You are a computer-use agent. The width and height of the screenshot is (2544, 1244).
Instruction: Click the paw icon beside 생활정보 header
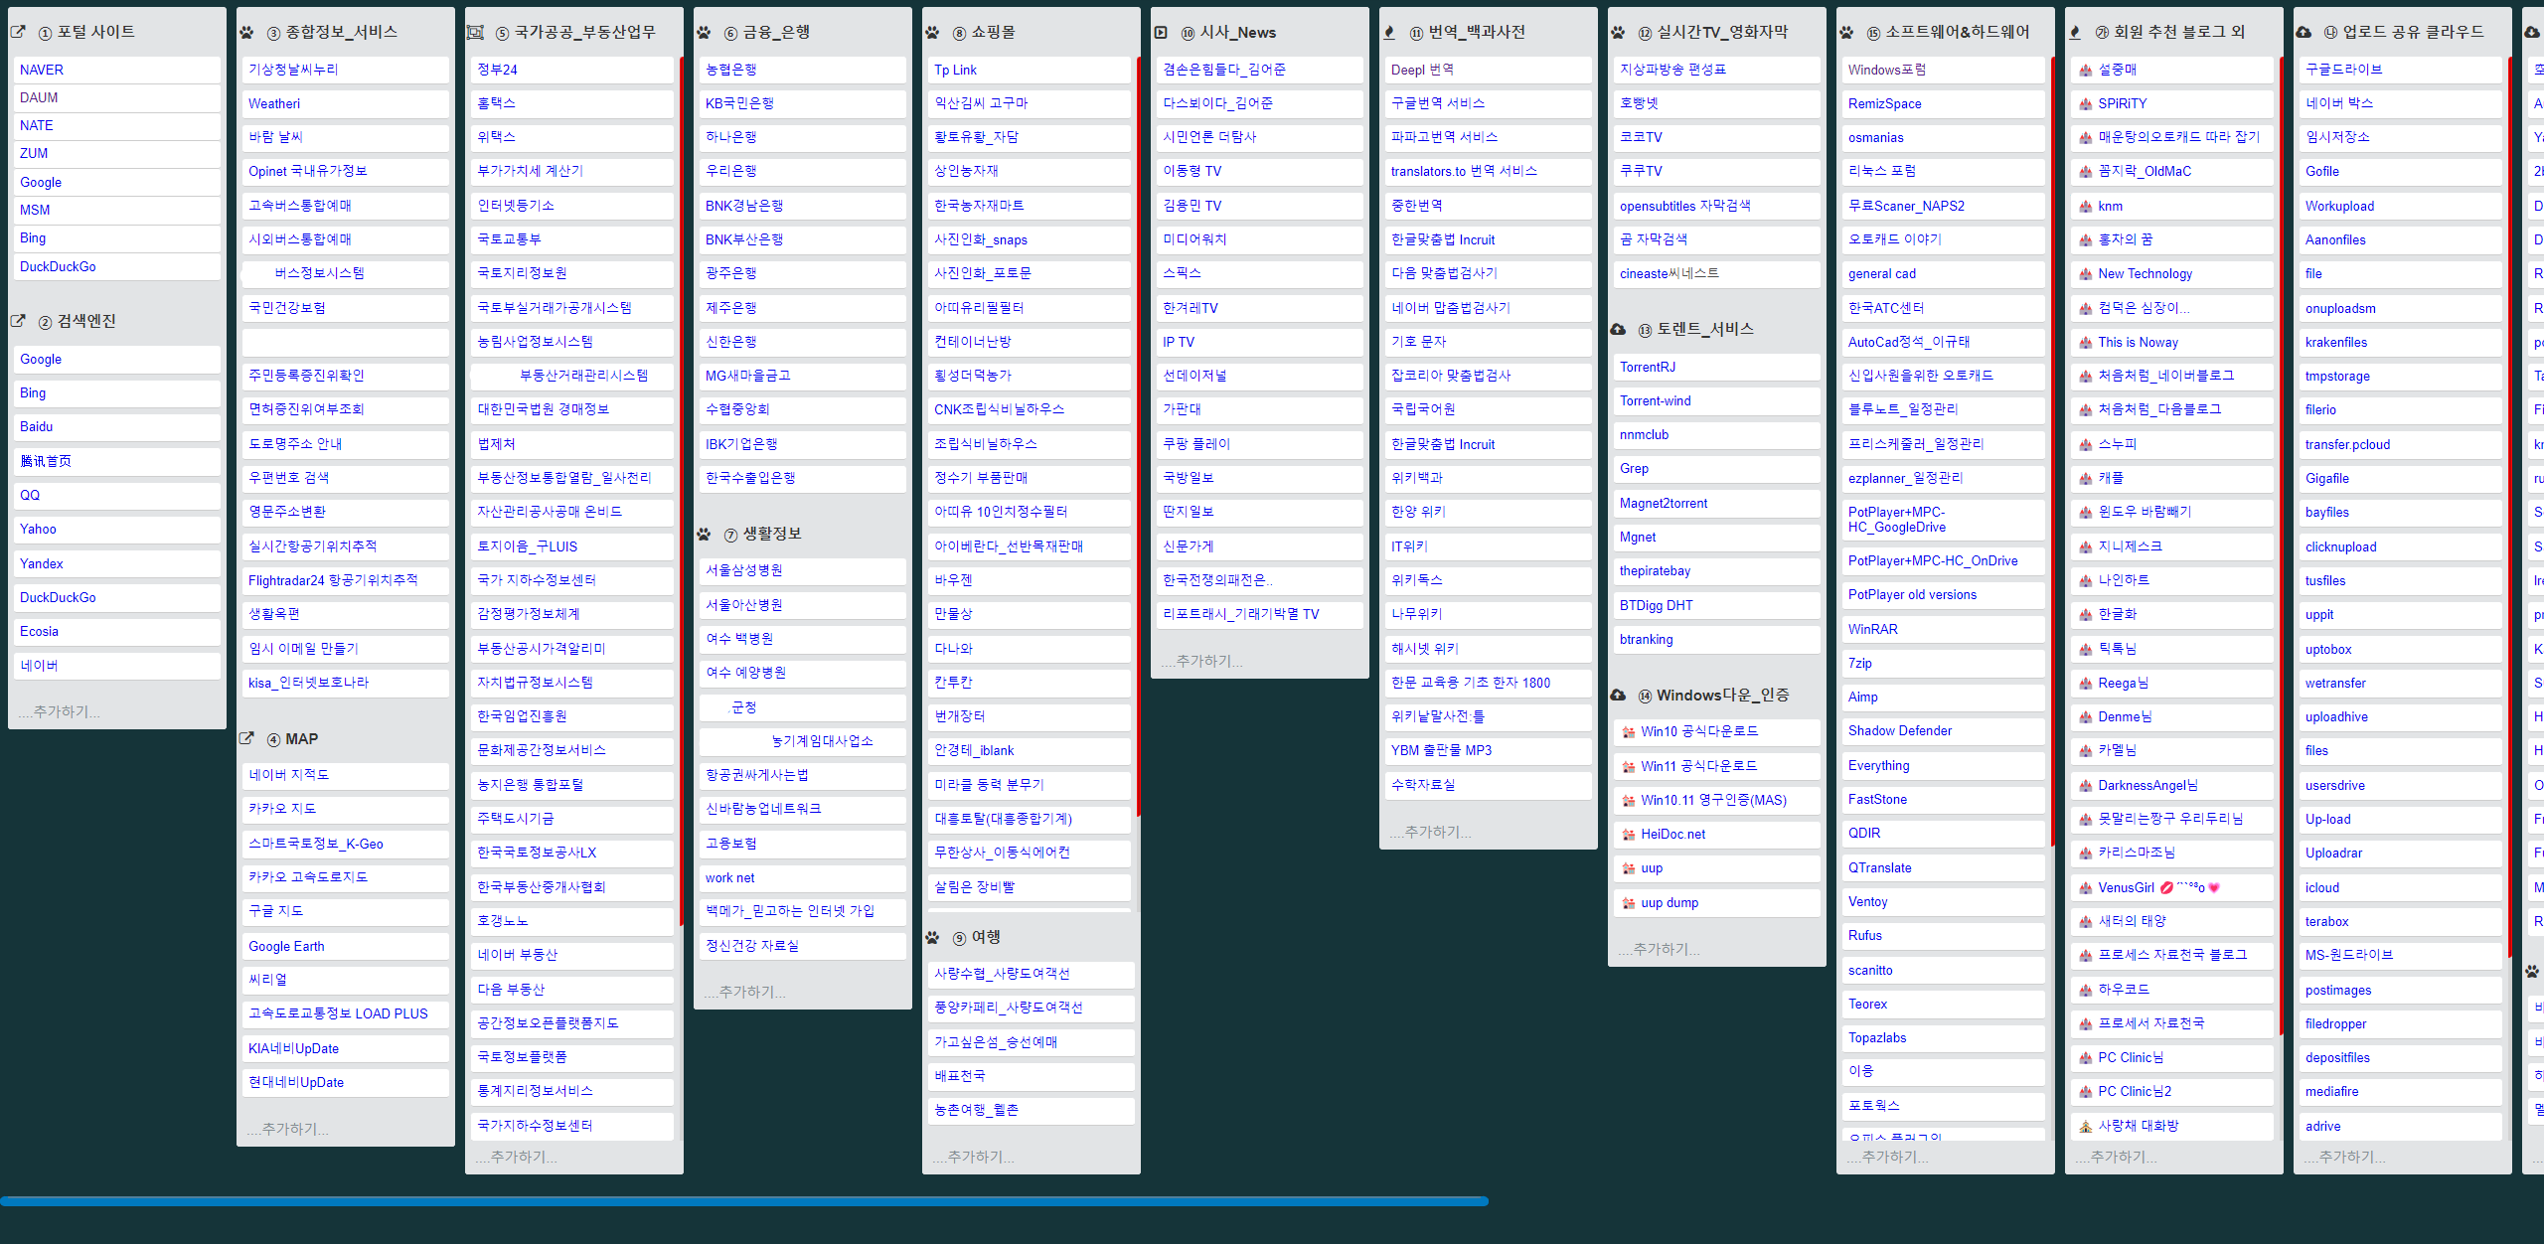tap(704, 534)
